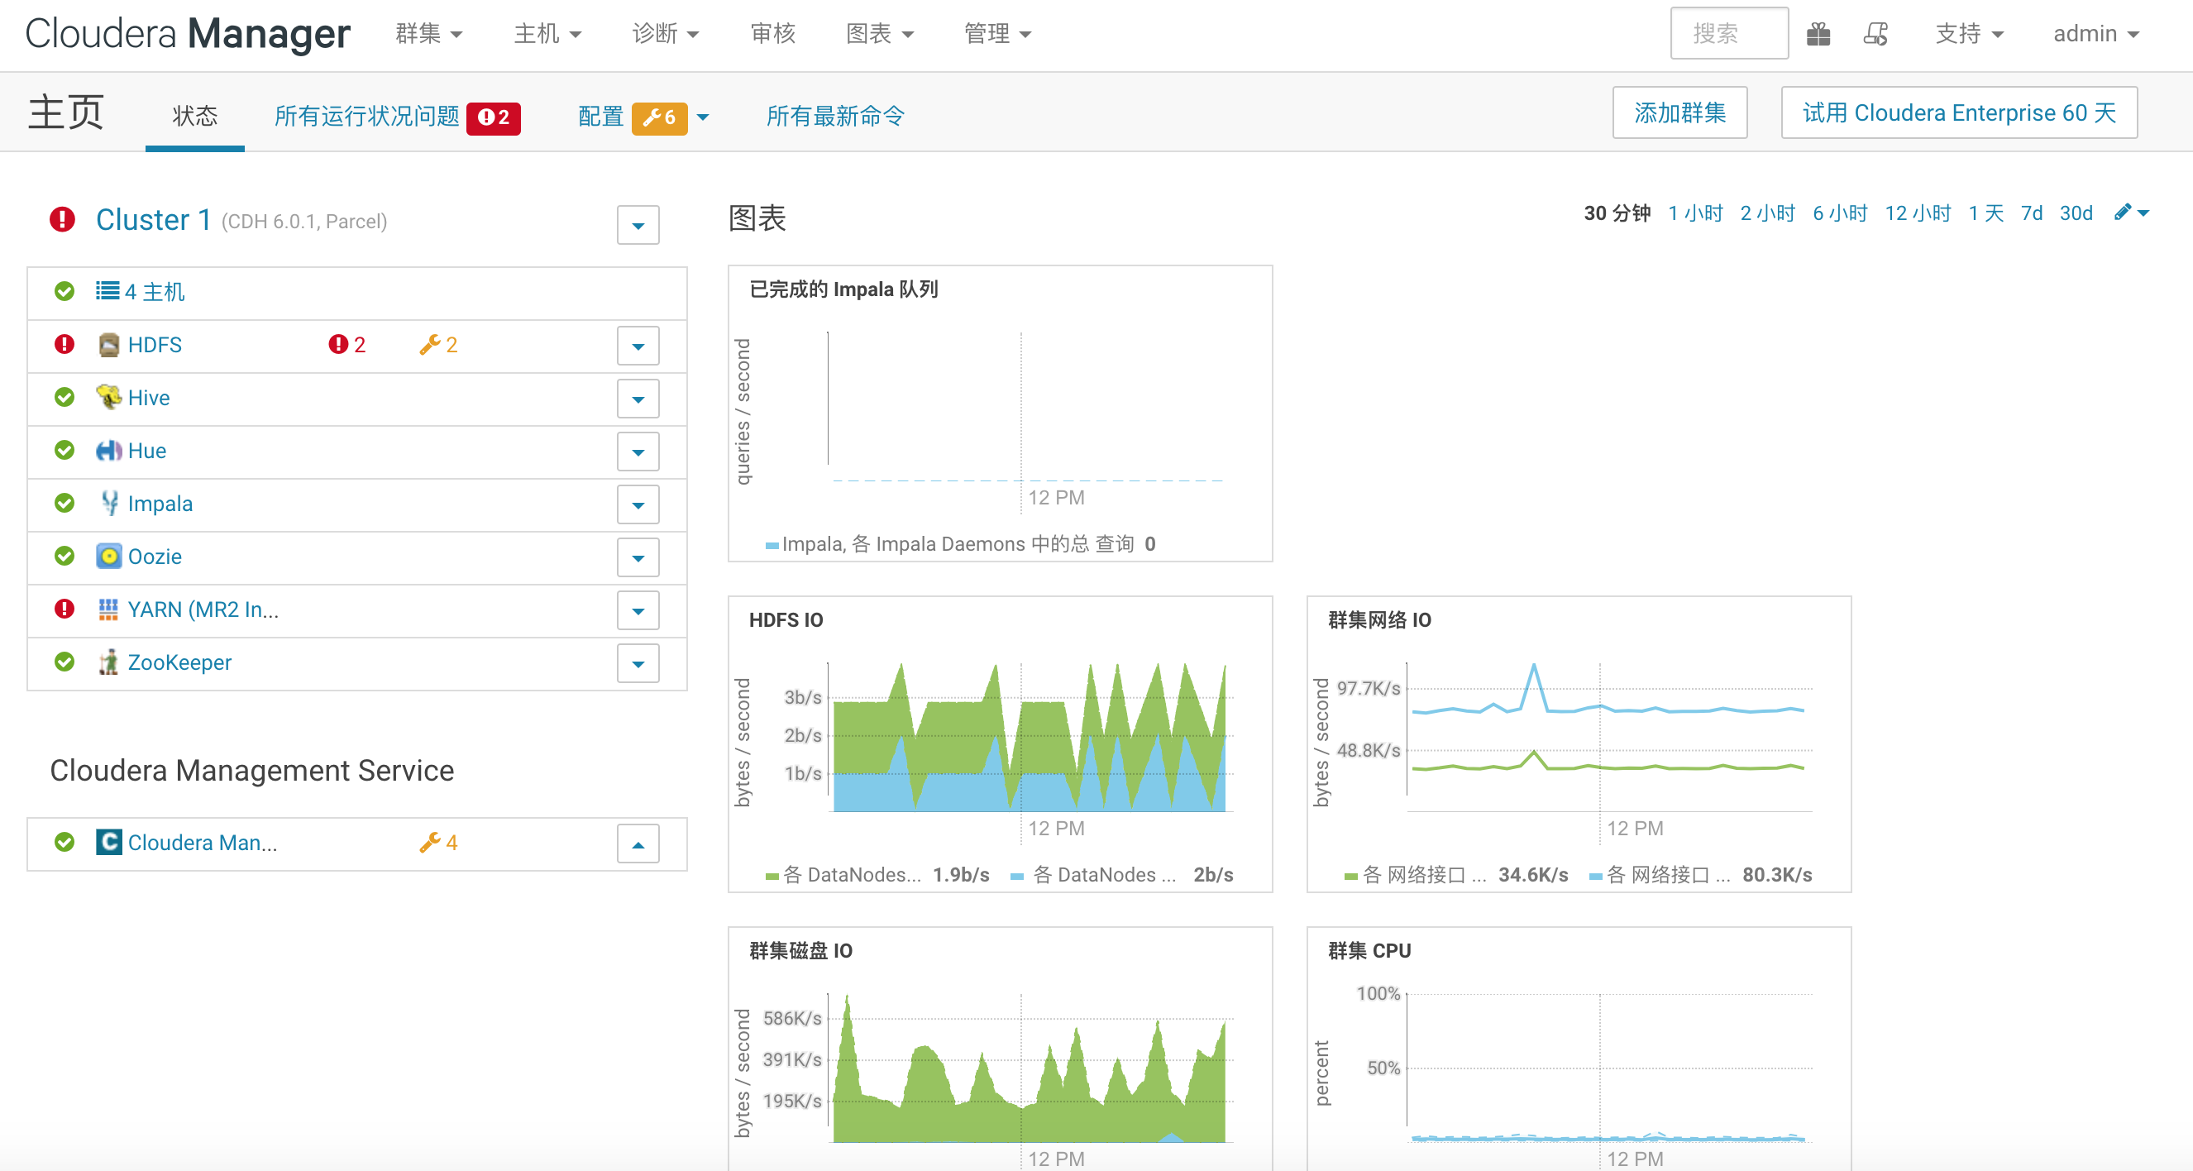The image size is (2193, 1171).
Task: Click HDFS red health status icon
Action: coord(64,344)
